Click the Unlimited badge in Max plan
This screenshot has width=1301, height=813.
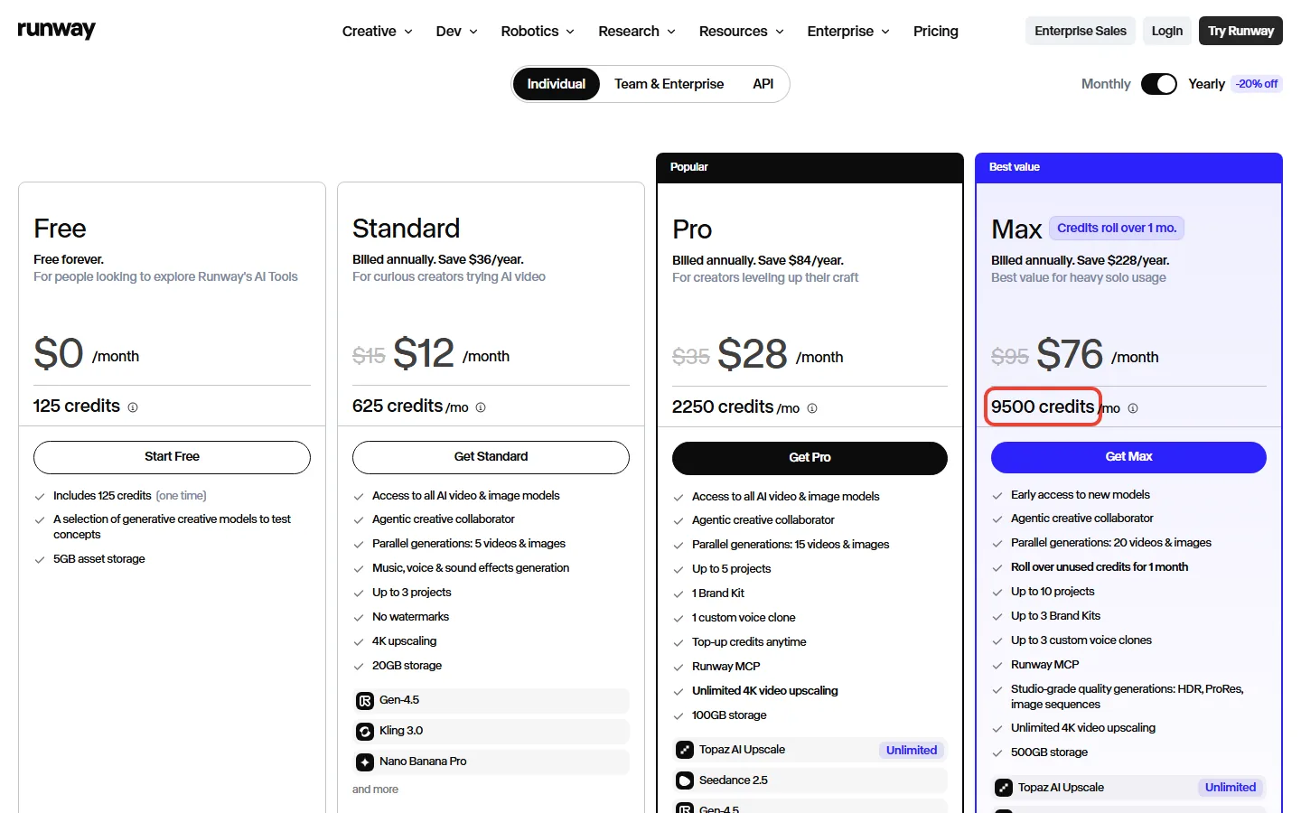[1231, 788]
